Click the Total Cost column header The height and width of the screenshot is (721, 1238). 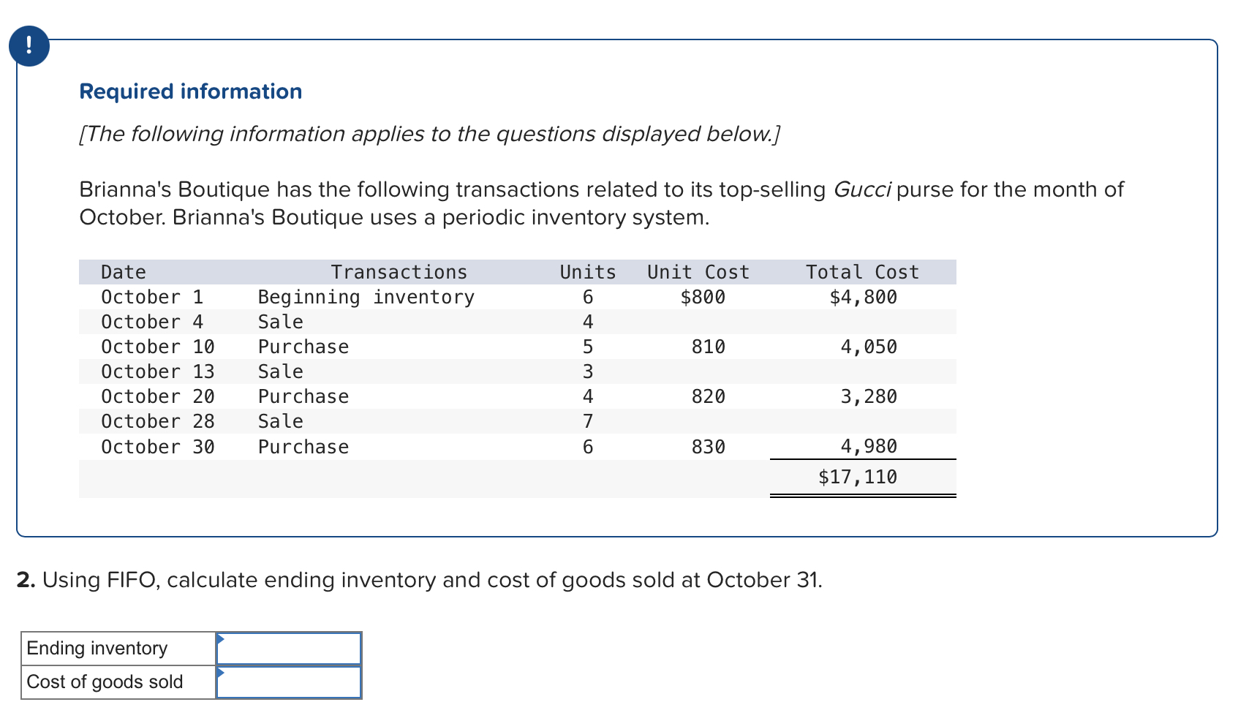861,272
